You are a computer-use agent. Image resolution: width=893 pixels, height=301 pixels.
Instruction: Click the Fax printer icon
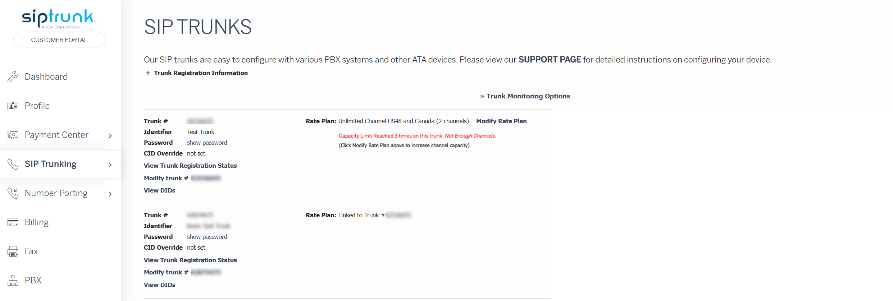point(13,251)
